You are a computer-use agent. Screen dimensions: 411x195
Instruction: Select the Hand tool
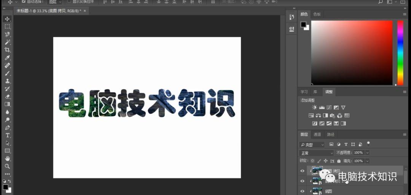pos(7,159)
